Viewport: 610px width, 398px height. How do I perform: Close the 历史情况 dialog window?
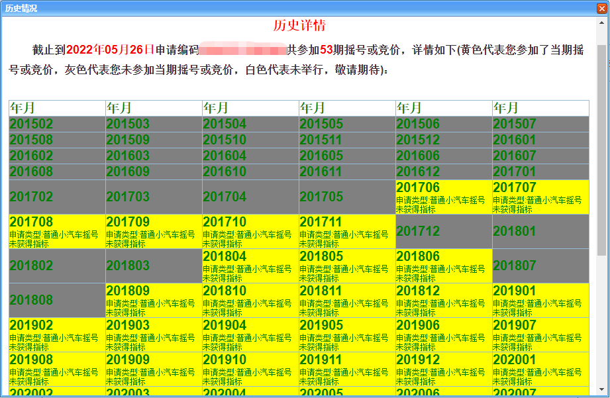point(601,8)
